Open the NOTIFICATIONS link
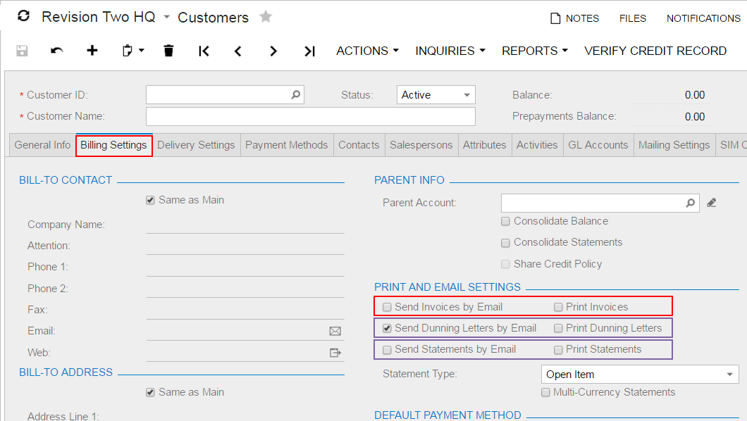Image resolution: width=747 pixels, height=421 pixels. (703, 18)
